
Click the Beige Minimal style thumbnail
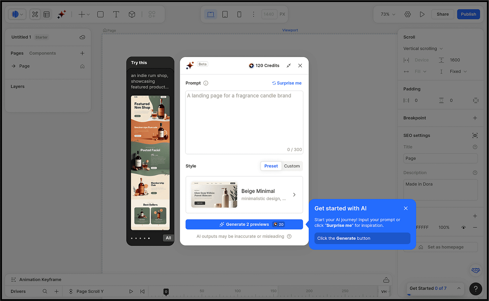(214, 195)
